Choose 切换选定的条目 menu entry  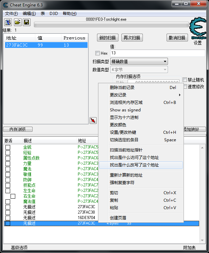[x=141, y=140]
